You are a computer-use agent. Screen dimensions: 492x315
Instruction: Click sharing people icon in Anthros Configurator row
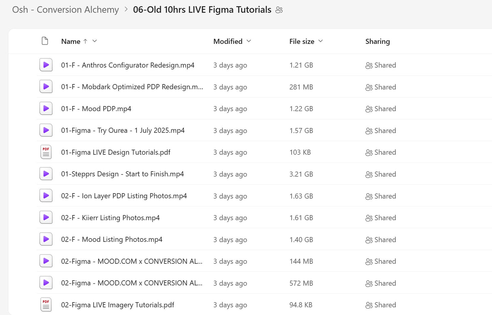[x=369, y=65]
